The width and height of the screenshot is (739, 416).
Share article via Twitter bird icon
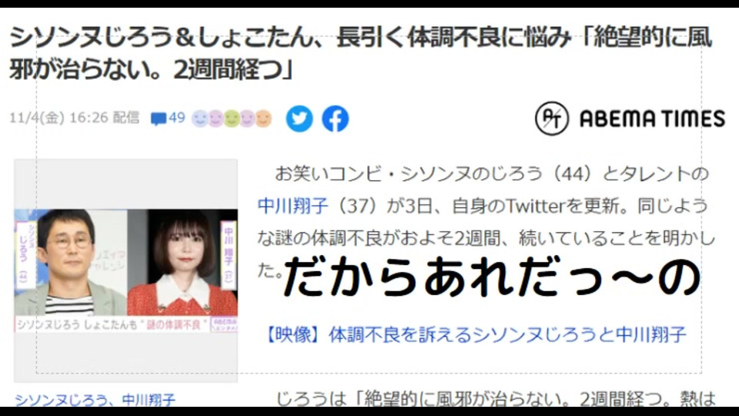(x=299, y=119)
